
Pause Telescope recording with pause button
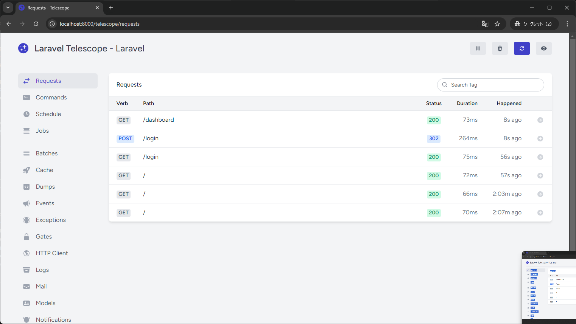478,48
